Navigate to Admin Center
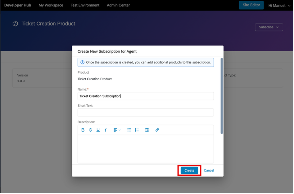This screenshot has height=194, width=294. click(x=118, y=5)
